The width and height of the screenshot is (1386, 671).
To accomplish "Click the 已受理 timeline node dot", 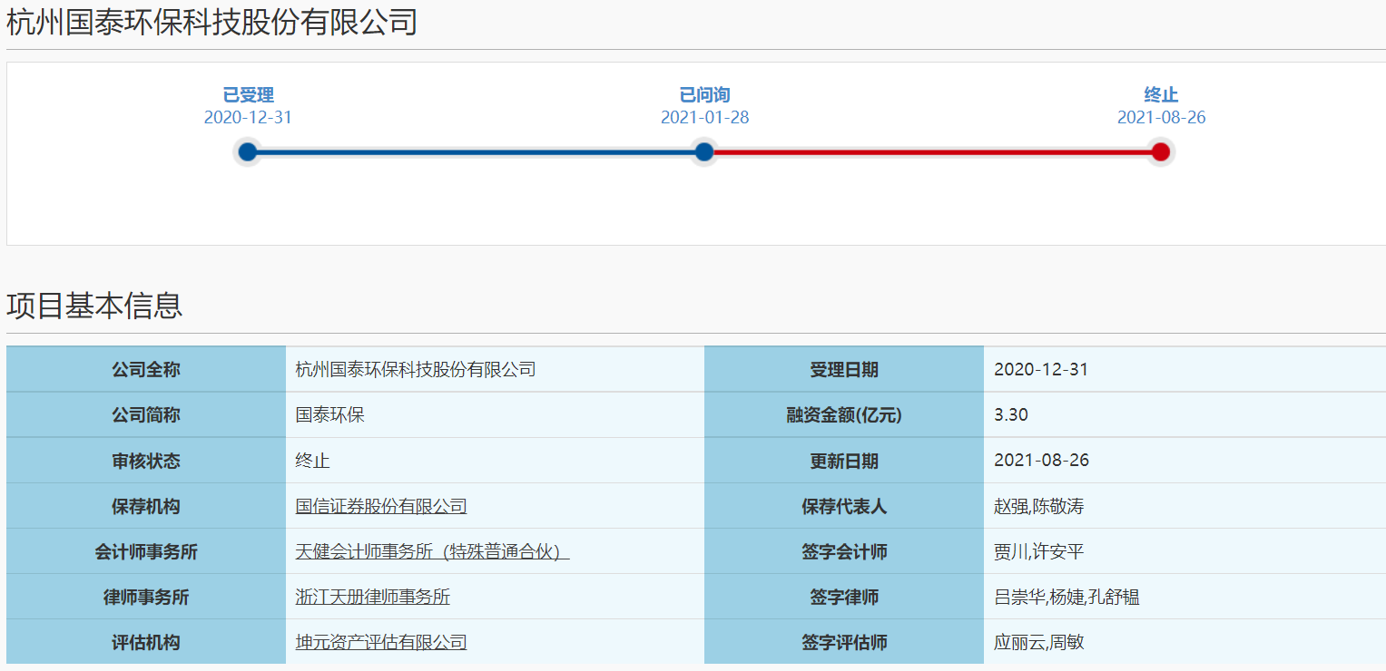I will coord(247,151).
